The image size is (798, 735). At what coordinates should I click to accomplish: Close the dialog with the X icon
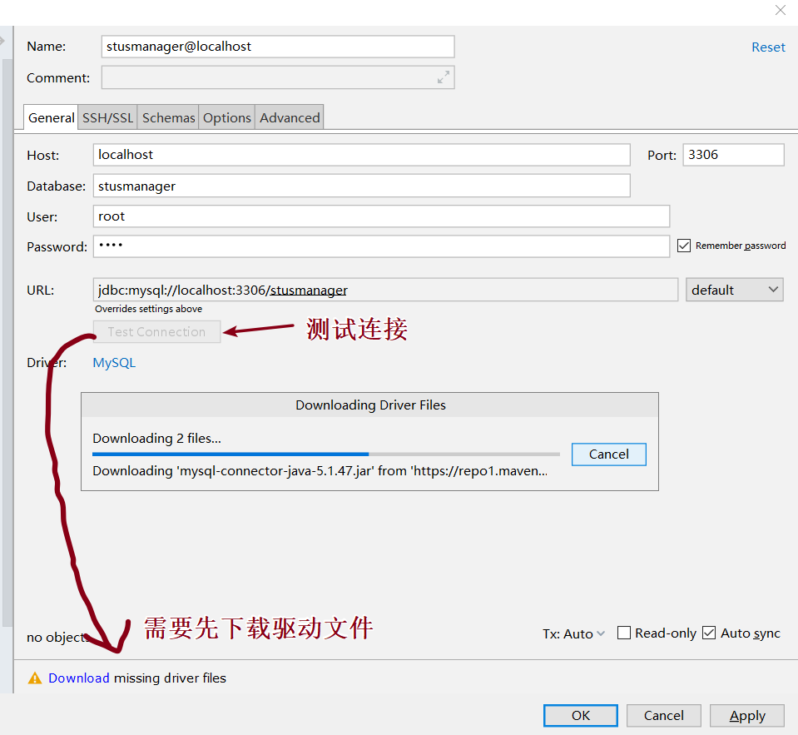pos(781,10)
